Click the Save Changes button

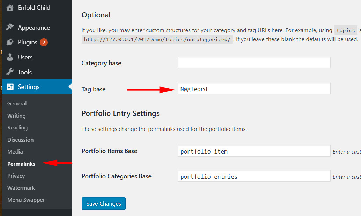pos(104,203)
